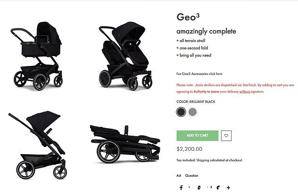View the side-profile reclined stroller image

38,145
